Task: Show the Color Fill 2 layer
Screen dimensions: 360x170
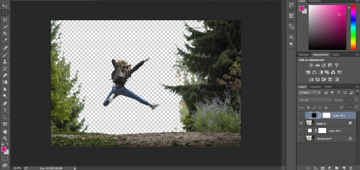Action: (x=301, y=115)
